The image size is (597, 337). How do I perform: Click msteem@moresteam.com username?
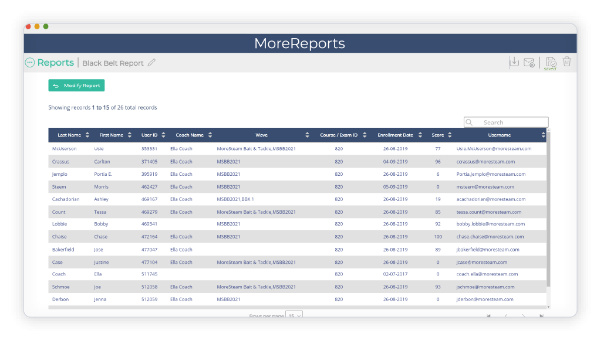(x=485, y=187)
